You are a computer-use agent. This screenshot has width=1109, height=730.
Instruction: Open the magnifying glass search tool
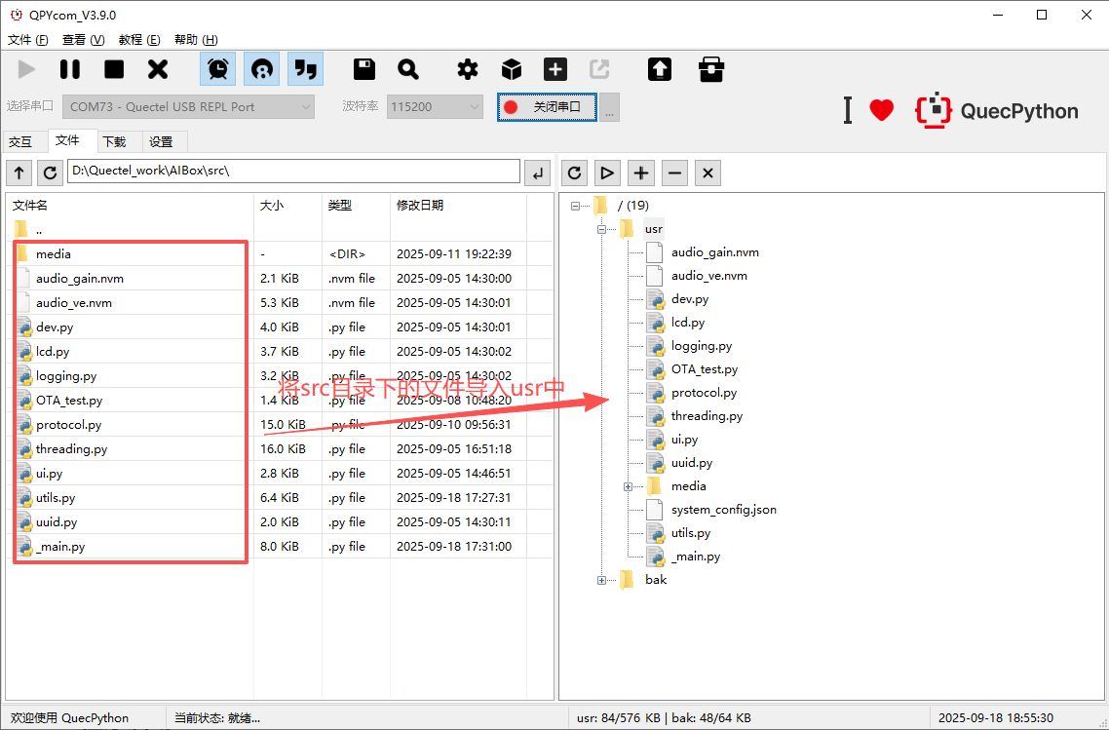click(x=408, y=69)
